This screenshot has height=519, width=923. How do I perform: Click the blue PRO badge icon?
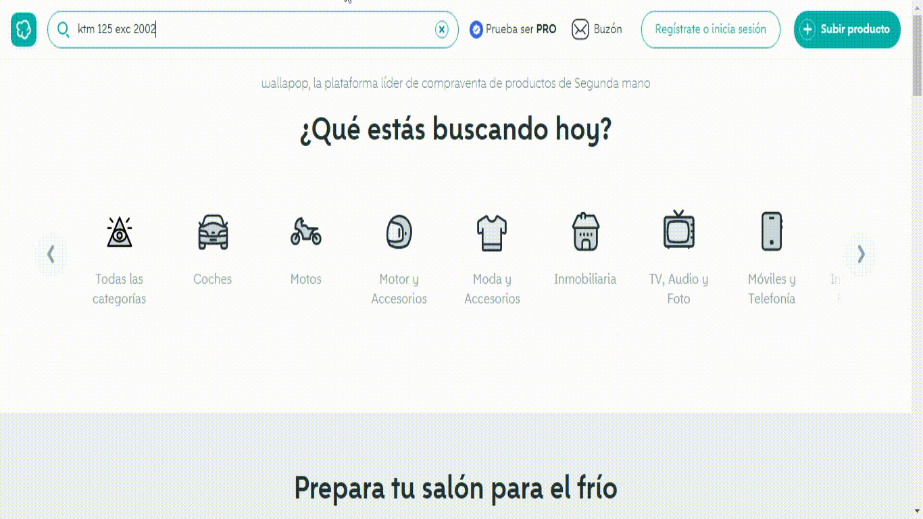(476, 30)
